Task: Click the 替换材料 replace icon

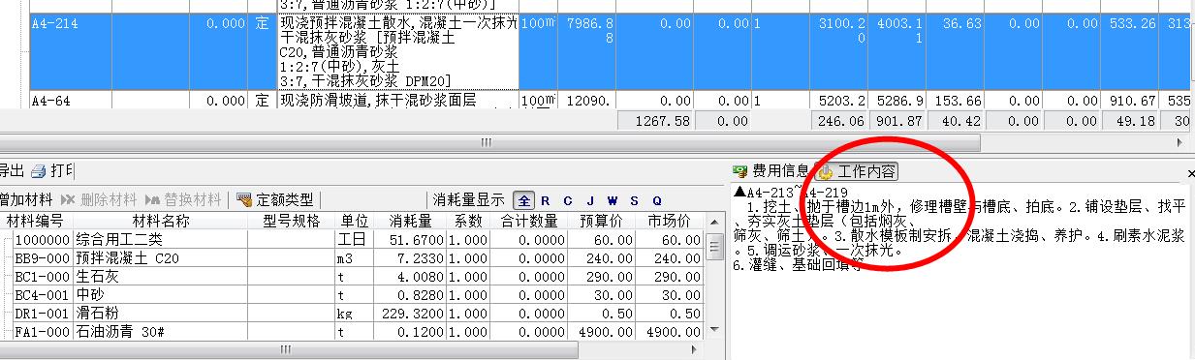Action: coord(153,200)
